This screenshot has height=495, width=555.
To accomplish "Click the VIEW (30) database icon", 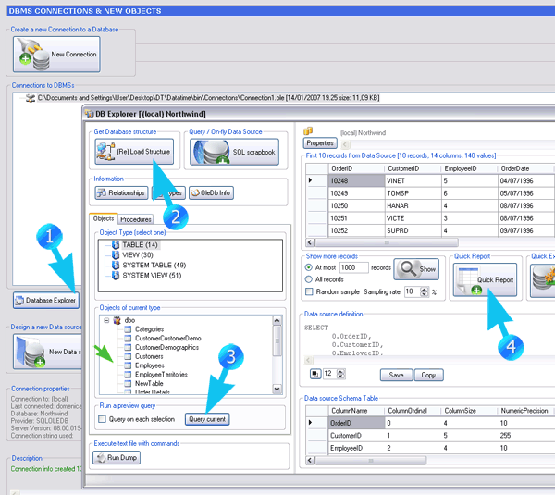I will [116, 255].
